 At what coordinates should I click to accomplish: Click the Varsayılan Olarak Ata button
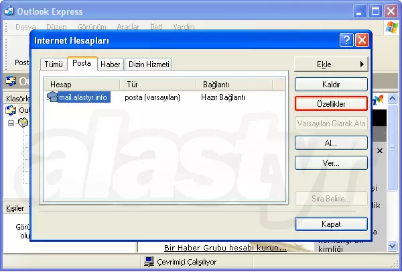(x=331, y=124)
